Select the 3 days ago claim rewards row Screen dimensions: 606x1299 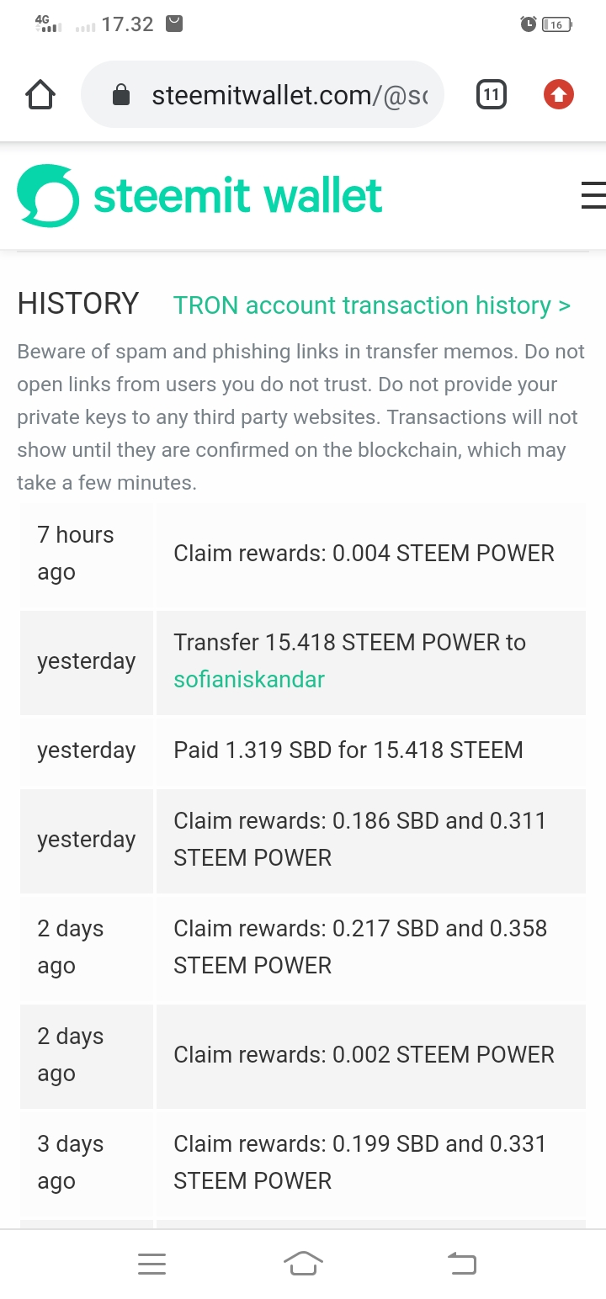click(303, 1163)
